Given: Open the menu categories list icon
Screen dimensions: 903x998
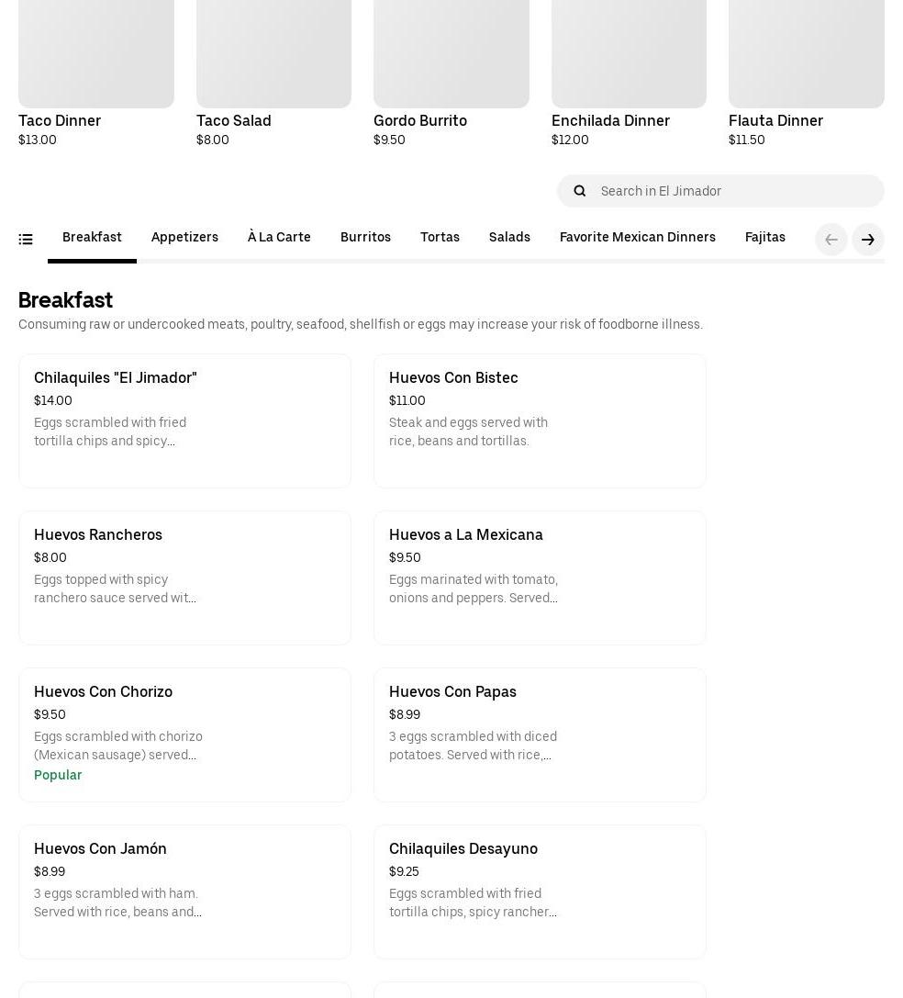Looking at the screenshot, I should [x=26, y=240].
